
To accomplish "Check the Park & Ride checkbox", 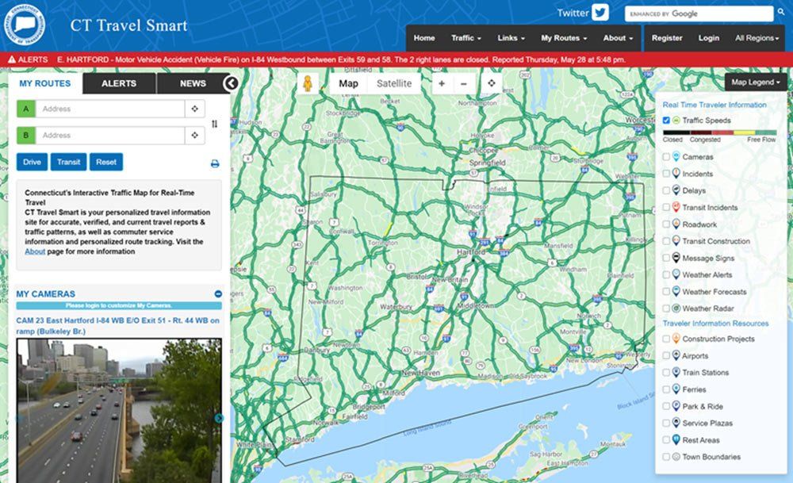I will click(667, 406).
